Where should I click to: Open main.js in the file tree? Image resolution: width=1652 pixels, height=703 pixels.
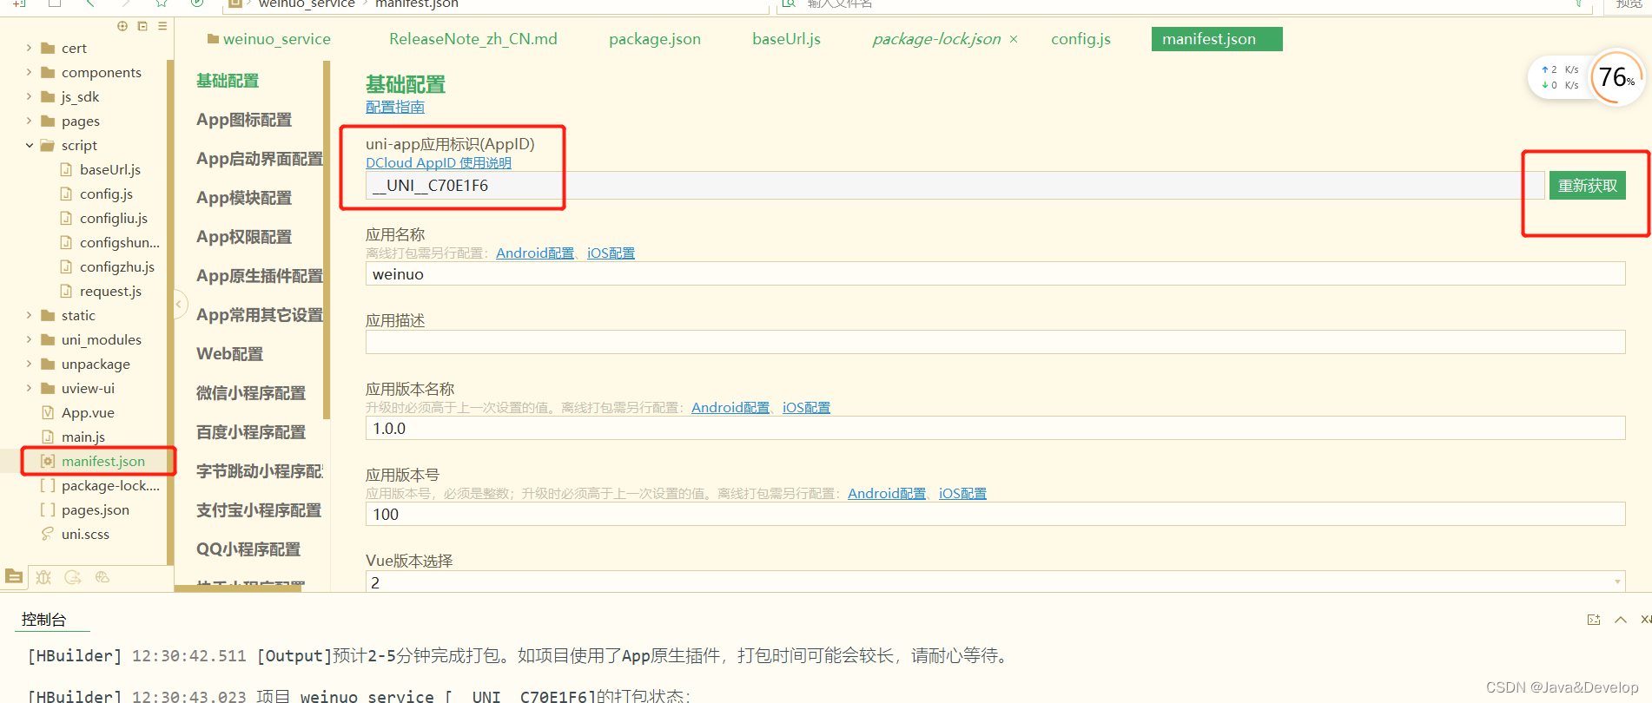pos(83,437)
